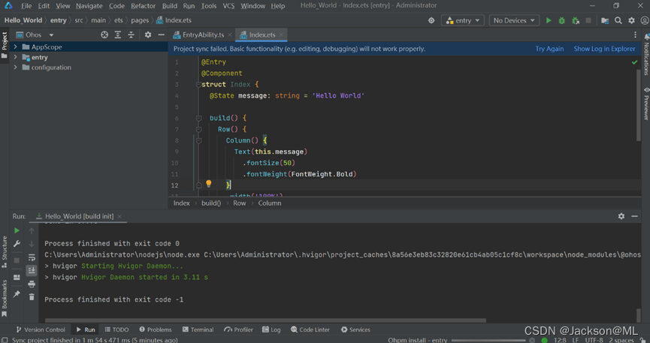Open IDE settings gear in top toolbar
The image size is (650, 343).
tap(631, 20)
